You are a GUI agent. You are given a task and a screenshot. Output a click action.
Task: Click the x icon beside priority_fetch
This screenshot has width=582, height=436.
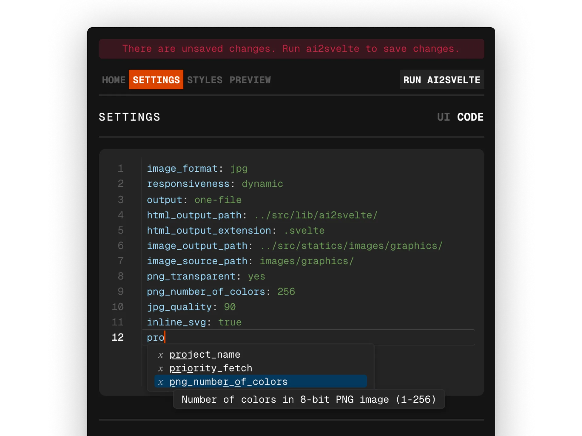point(160,368)
